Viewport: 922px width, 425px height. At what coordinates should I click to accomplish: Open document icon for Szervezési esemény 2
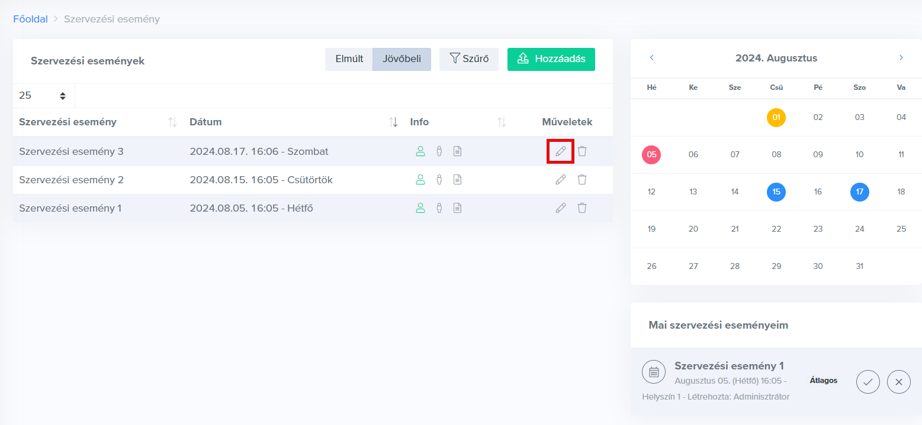[x=457, y=180]
